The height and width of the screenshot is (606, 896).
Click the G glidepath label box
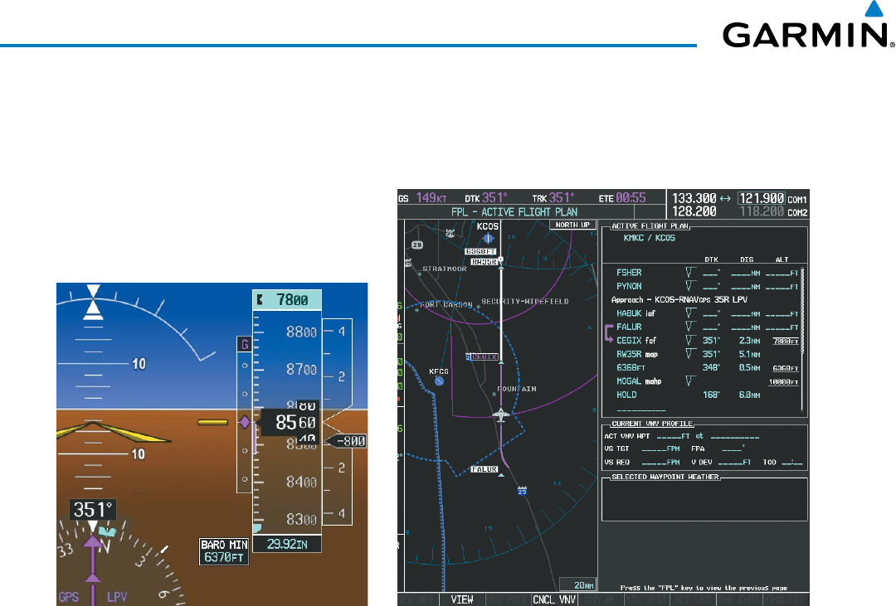245,344
